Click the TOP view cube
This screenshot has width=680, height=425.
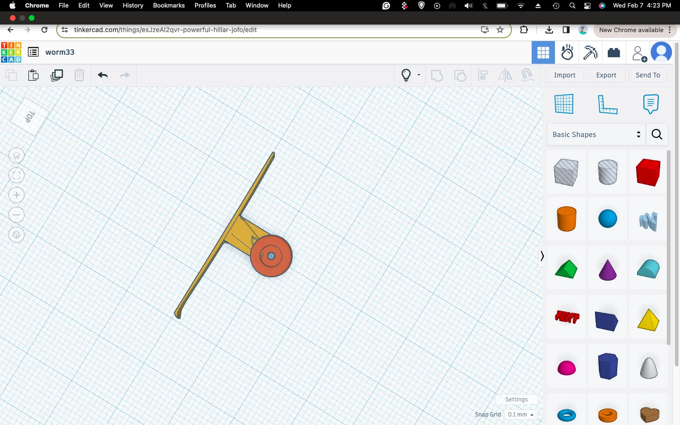pyautogui.click(x=30, y=117)
